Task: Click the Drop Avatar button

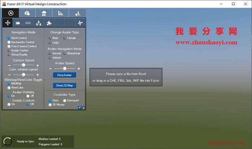Action: pyautogui.click(x=64, y=75)
